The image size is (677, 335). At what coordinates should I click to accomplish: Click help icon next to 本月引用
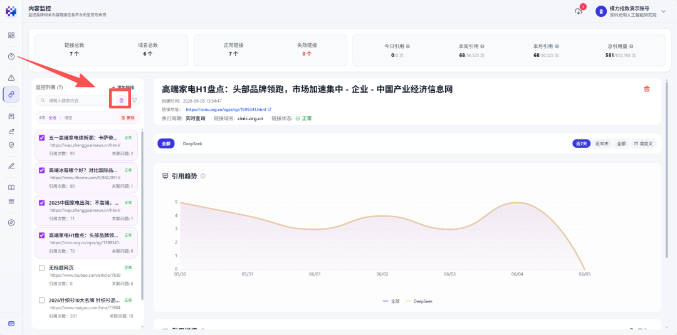[557, 46]
